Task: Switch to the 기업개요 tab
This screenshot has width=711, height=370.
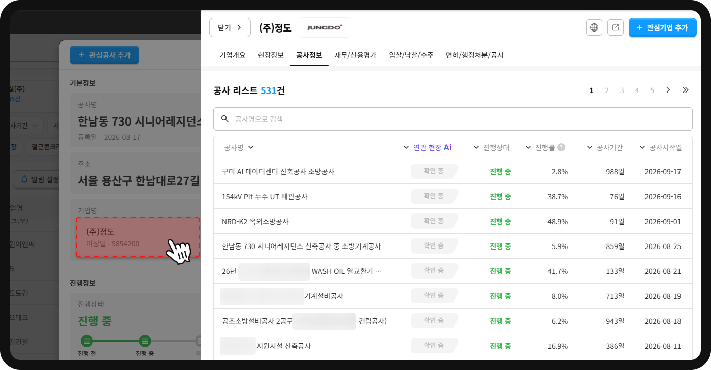Action: click(x=233, y=55)
